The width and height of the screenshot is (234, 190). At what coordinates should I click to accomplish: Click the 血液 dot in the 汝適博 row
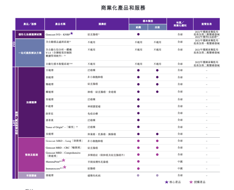point(157,134)
